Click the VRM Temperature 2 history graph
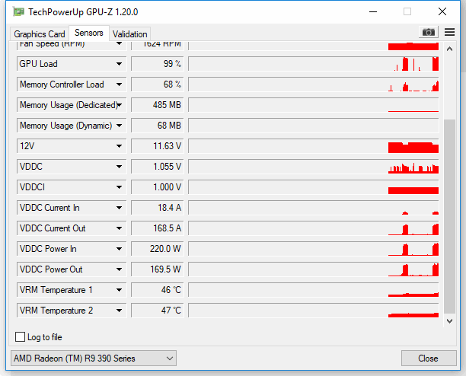Viewport: 466px width, 376px height. 314,311
